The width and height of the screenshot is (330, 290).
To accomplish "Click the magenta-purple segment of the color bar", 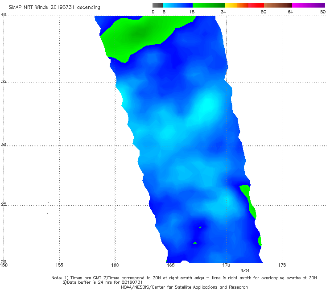I will 309,5.
